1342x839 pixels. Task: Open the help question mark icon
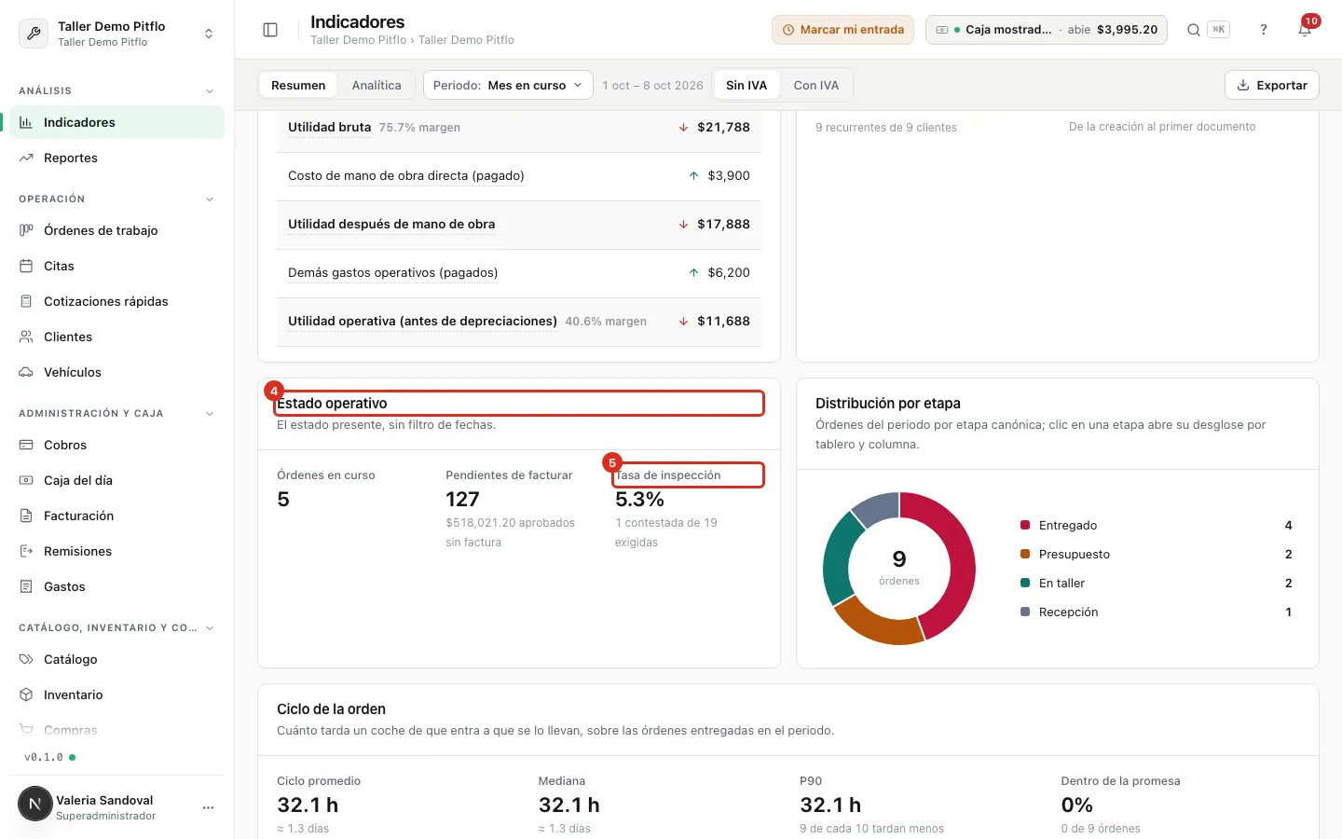click(x=1264, y=30)
